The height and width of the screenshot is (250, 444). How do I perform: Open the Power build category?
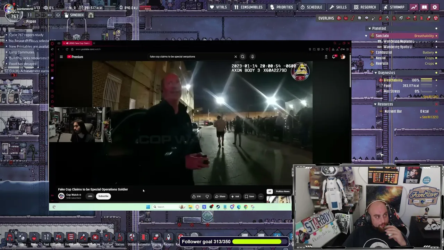coord(34,239)
